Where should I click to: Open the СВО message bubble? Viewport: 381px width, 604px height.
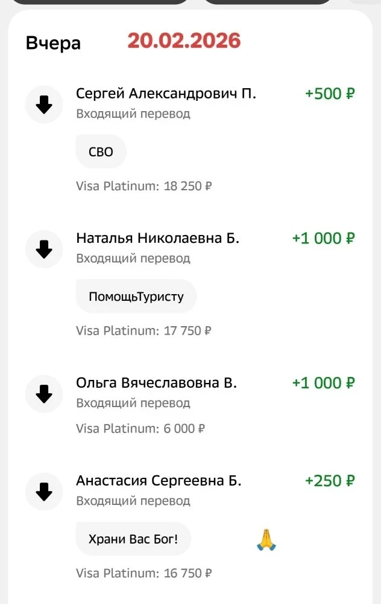pos(101,152)
